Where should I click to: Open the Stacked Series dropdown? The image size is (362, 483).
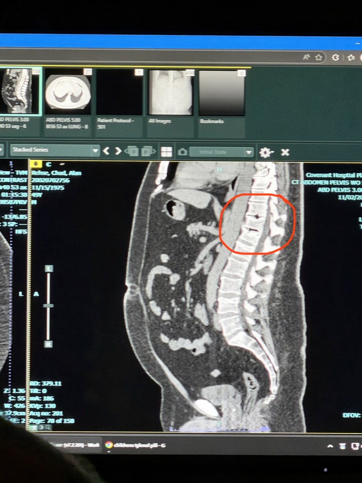(55, 150)
